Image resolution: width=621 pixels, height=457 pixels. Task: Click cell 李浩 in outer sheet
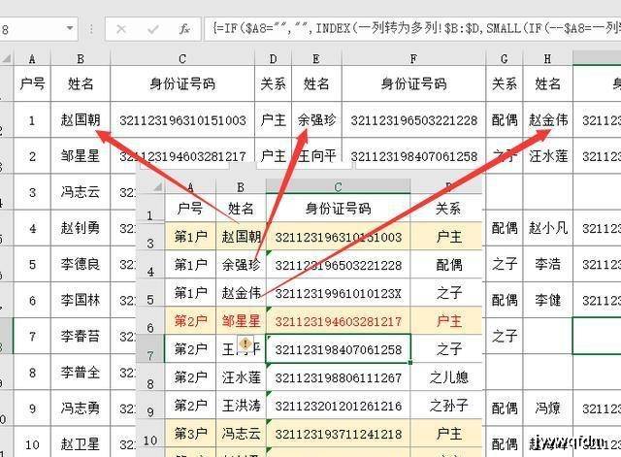(x=548, y=264)
